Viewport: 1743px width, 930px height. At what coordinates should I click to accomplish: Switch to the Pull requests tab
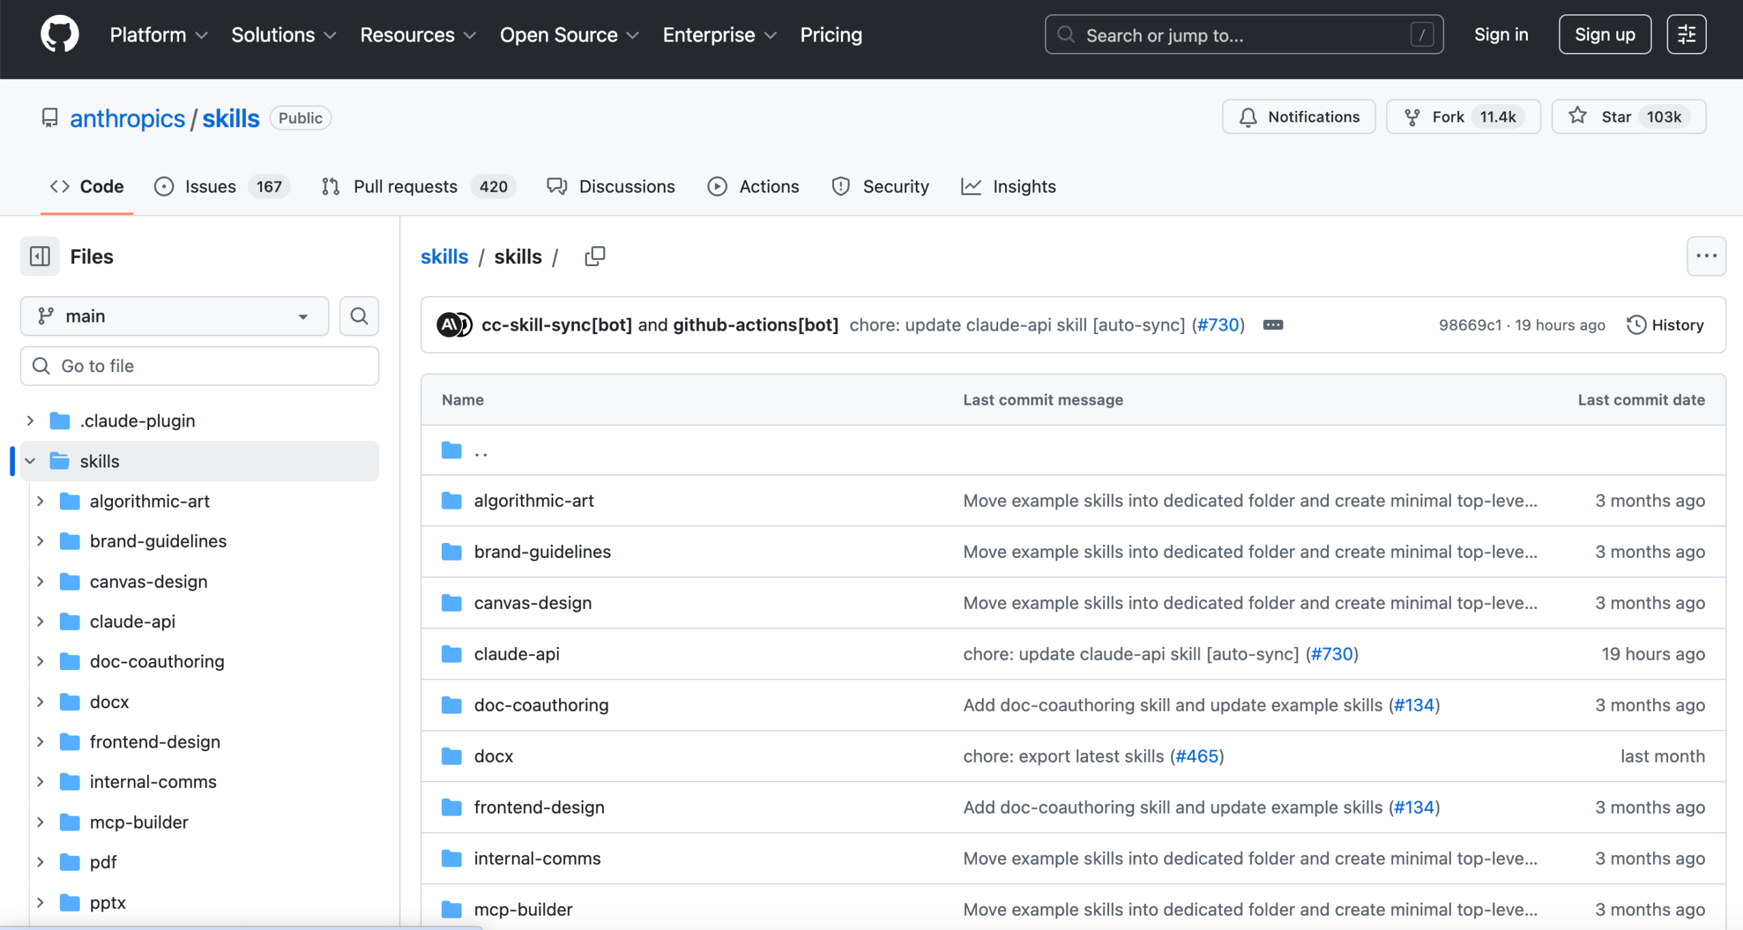[405, 186]
